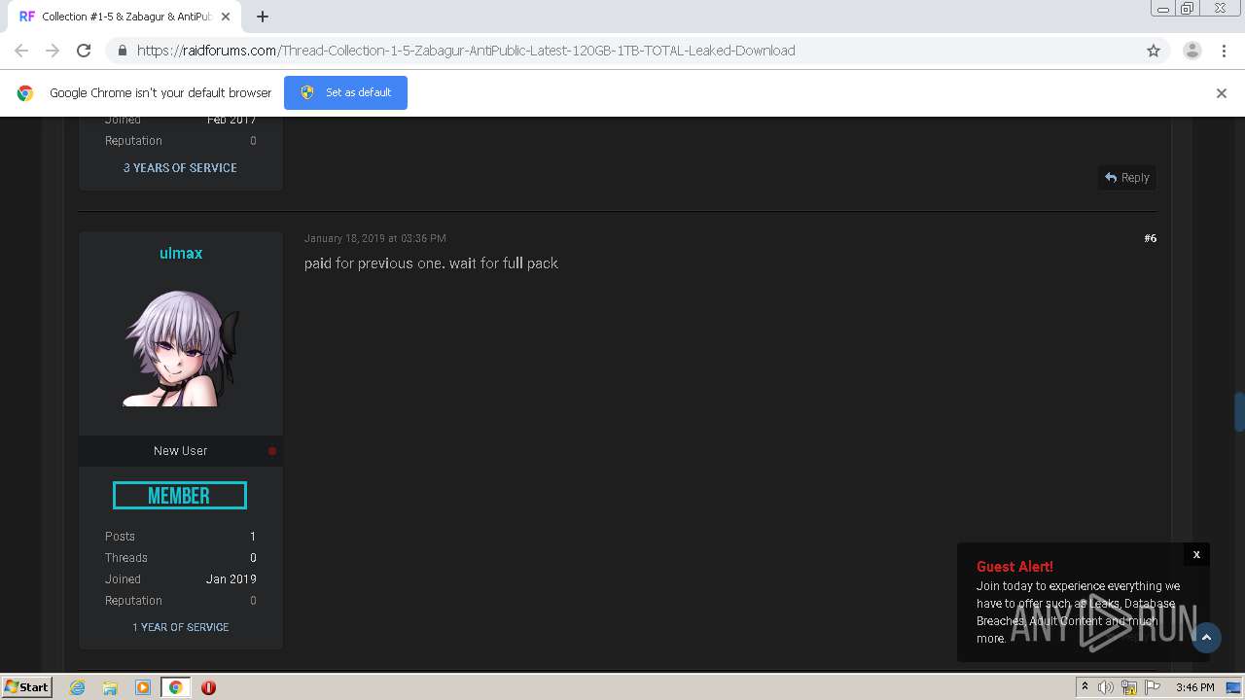
Task: Open Action Center flag icon
Action: click(1153, 687)
